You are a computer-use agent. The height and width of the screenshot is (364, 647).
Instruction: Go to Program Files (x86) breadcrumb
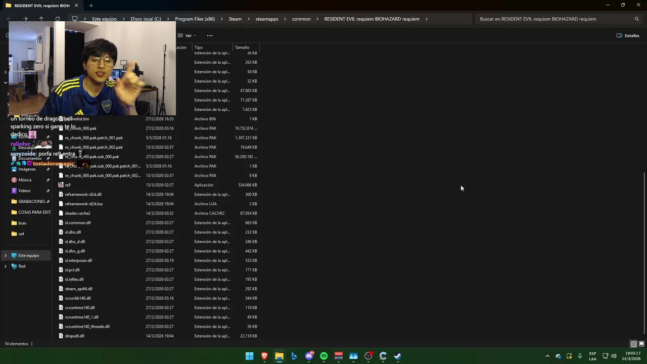(195, 19)
